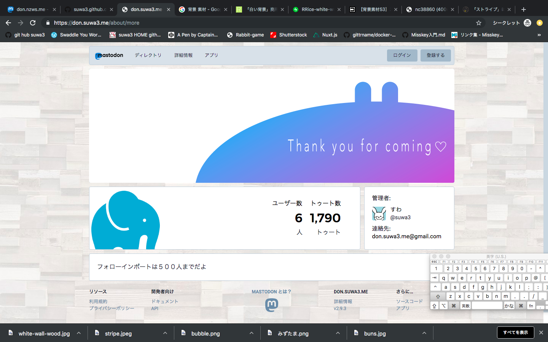548x342 pixels.
Task: Open the new tab plus button
Action: click(x=524, y=9)
